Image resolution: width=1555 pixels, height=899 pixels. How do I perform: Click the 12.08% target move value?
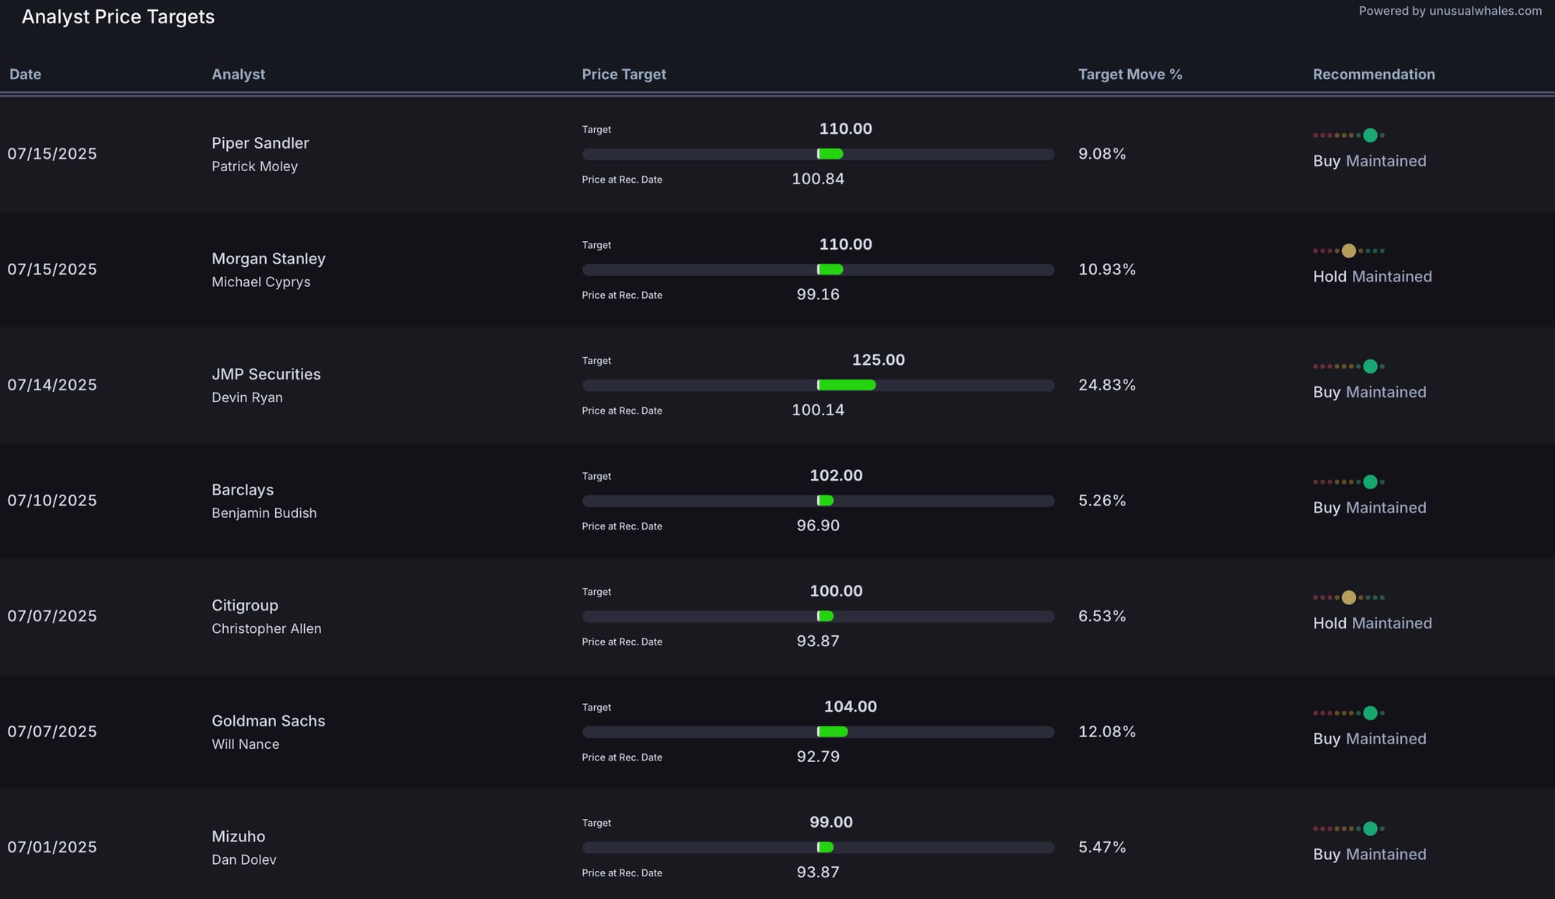pos(1107,732)
